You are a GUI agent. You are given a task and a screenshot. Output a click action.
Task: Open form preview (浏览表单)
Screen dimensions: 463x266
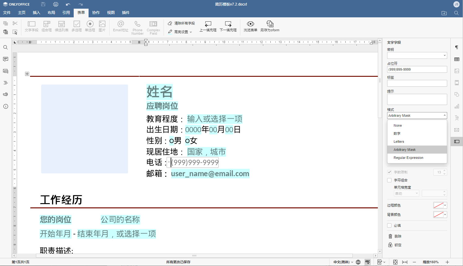(251, 26)
